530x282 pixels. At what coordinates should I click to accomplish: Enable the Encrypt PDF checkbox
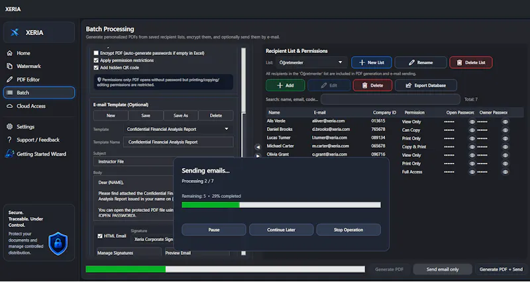(96, 53)
